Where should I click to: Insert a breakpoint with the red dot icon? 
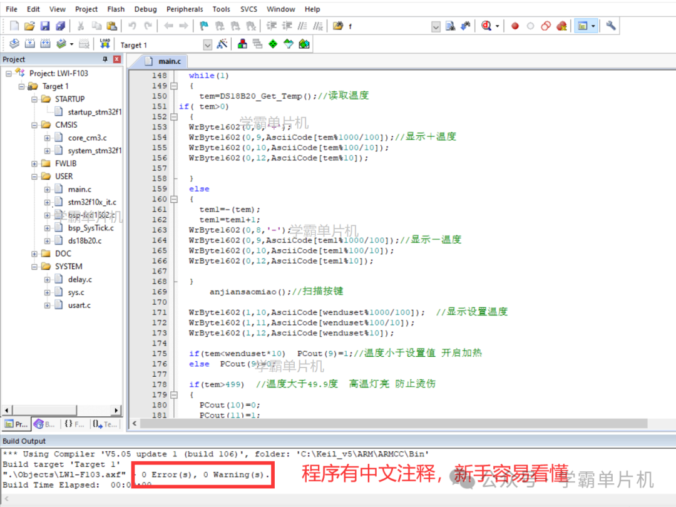pyautogui.click(x=515, y=26)
